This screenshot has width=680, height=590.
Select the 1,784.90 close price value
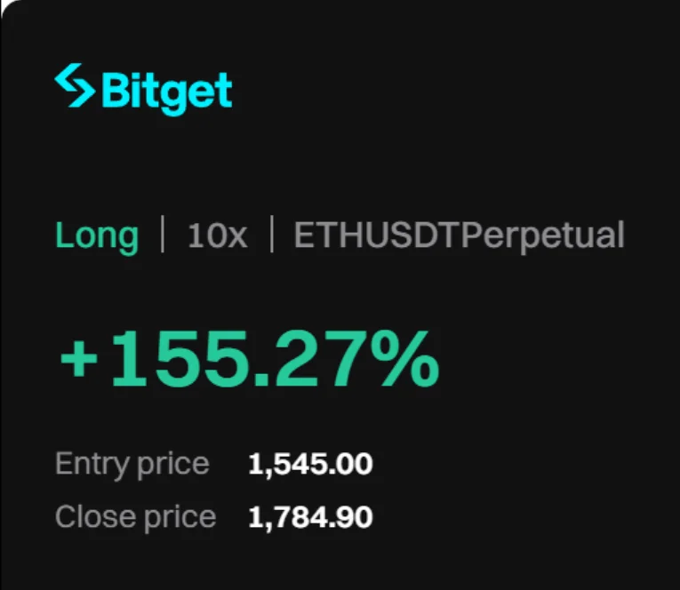click(310, 517)
